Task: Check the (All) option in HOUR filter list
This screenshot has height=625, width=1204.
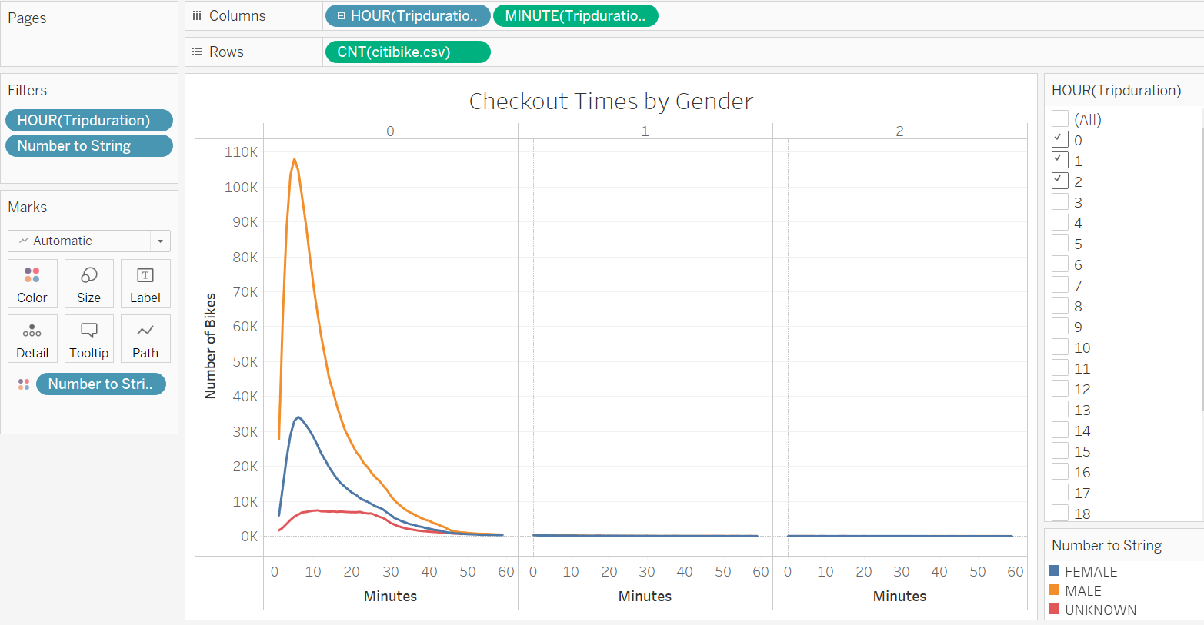Action: point(1059,118)
